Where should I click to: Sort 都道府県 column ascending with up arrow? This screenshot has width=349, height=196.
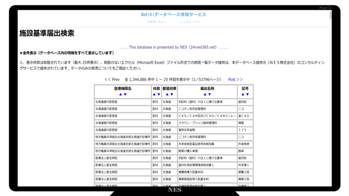tap(167, 94)
